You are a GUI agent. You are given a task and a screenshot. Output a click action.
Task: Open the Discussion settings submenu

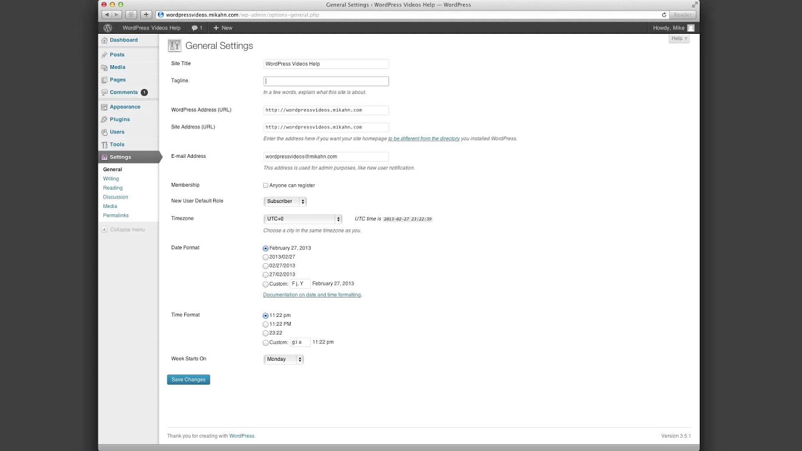coord(115,197)
